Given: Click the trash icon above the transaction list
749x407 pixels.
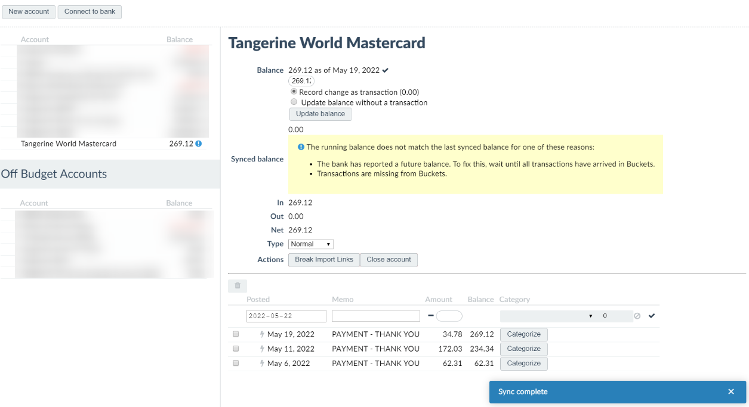Looking at the screenshot, I should (237, 286).
